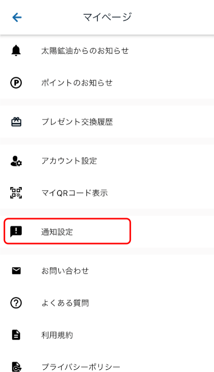This screenshot has width=214, height=372.
Task: Open 太陽鉱油からのお知らせ
Action: point(107,51)
